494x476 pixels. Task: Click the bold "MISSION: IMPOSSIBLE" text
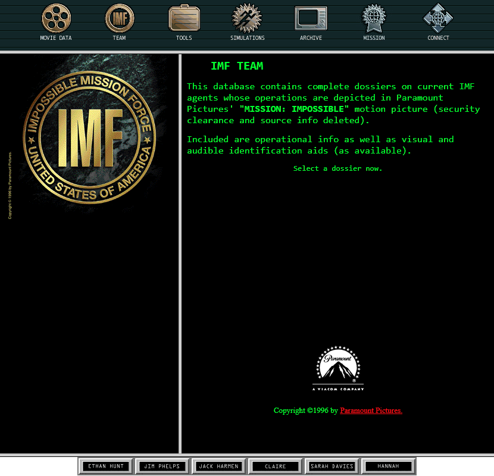pos(294,109)
